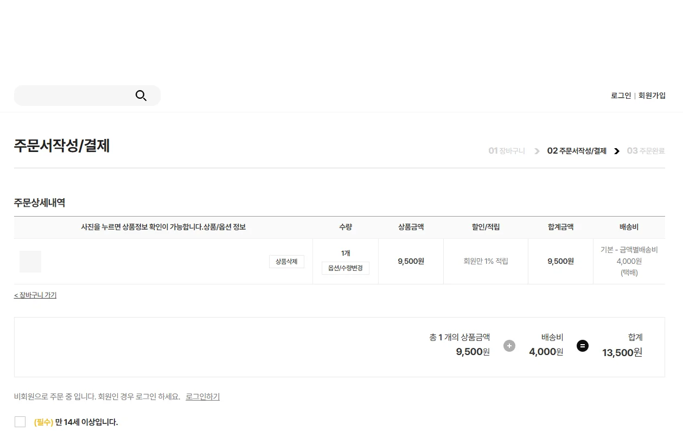Click the 할인/적립 column header
This screenshot has width=683, height=431.
(x=486, y=227)
